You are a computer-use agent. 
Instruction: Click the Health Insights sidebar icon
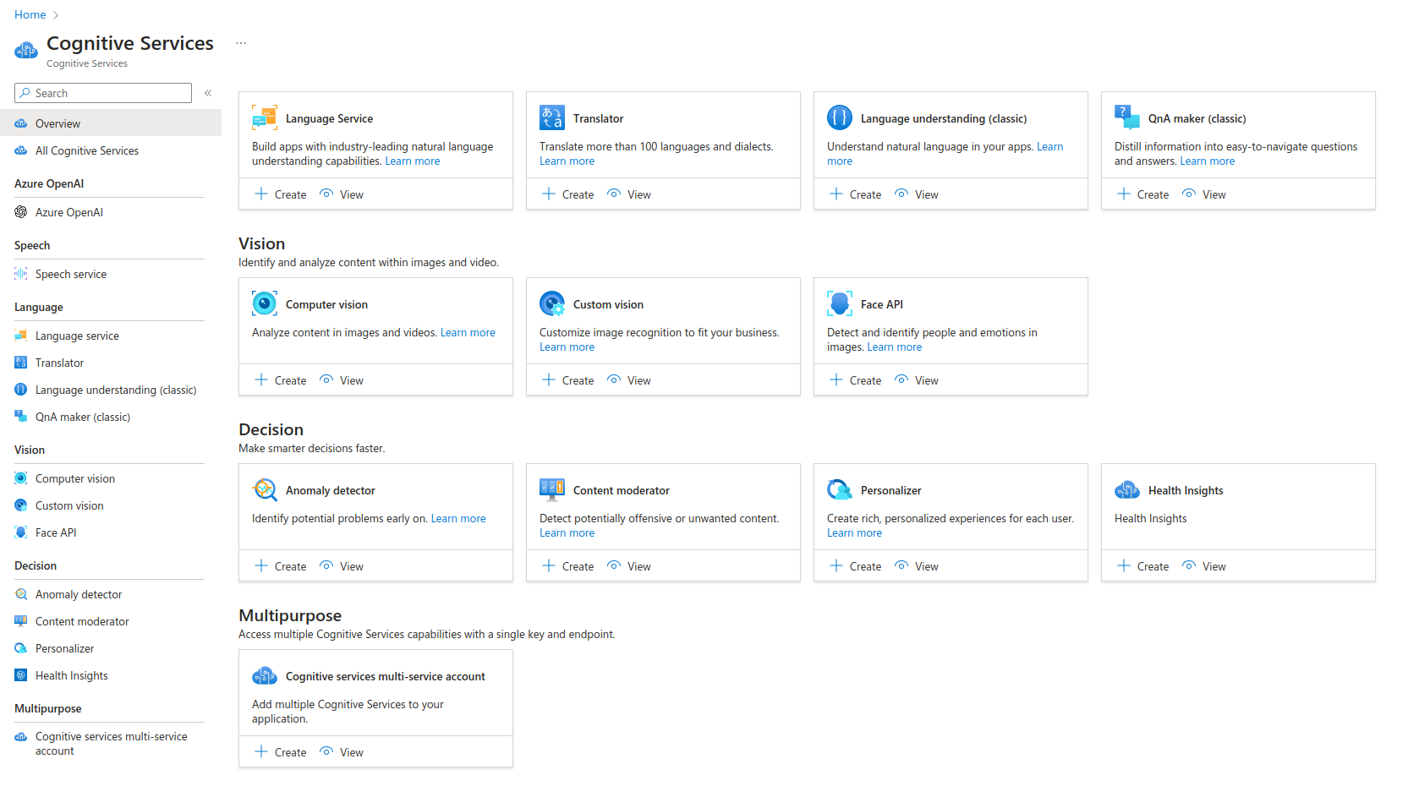point(21,675)
